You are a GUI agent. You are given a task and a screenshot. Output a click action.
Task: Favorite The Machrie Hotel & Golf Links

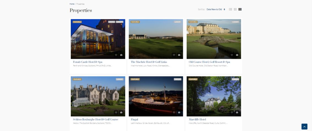(x=174, y=55)
